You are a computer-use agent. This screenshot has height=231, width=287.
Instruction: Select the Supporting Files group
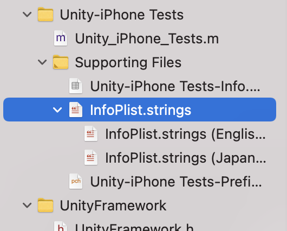point(128,62)
